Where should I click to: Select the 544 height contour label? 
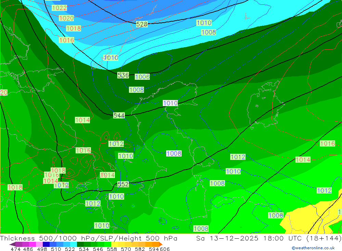tap(119, 115)
